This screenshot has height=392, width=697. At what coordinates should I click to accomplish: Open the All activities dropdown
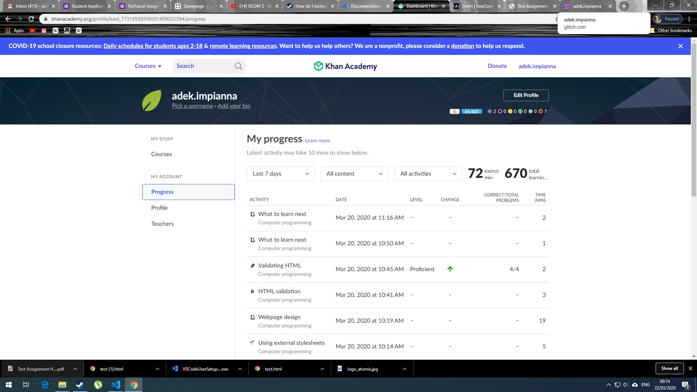pos(428,174)
